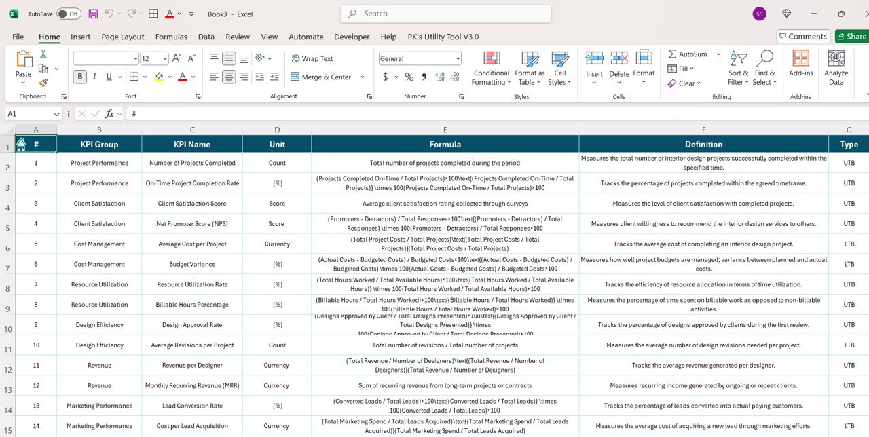Click the home icon in cell A1
The image size is (869, 437).
[21, 144]
